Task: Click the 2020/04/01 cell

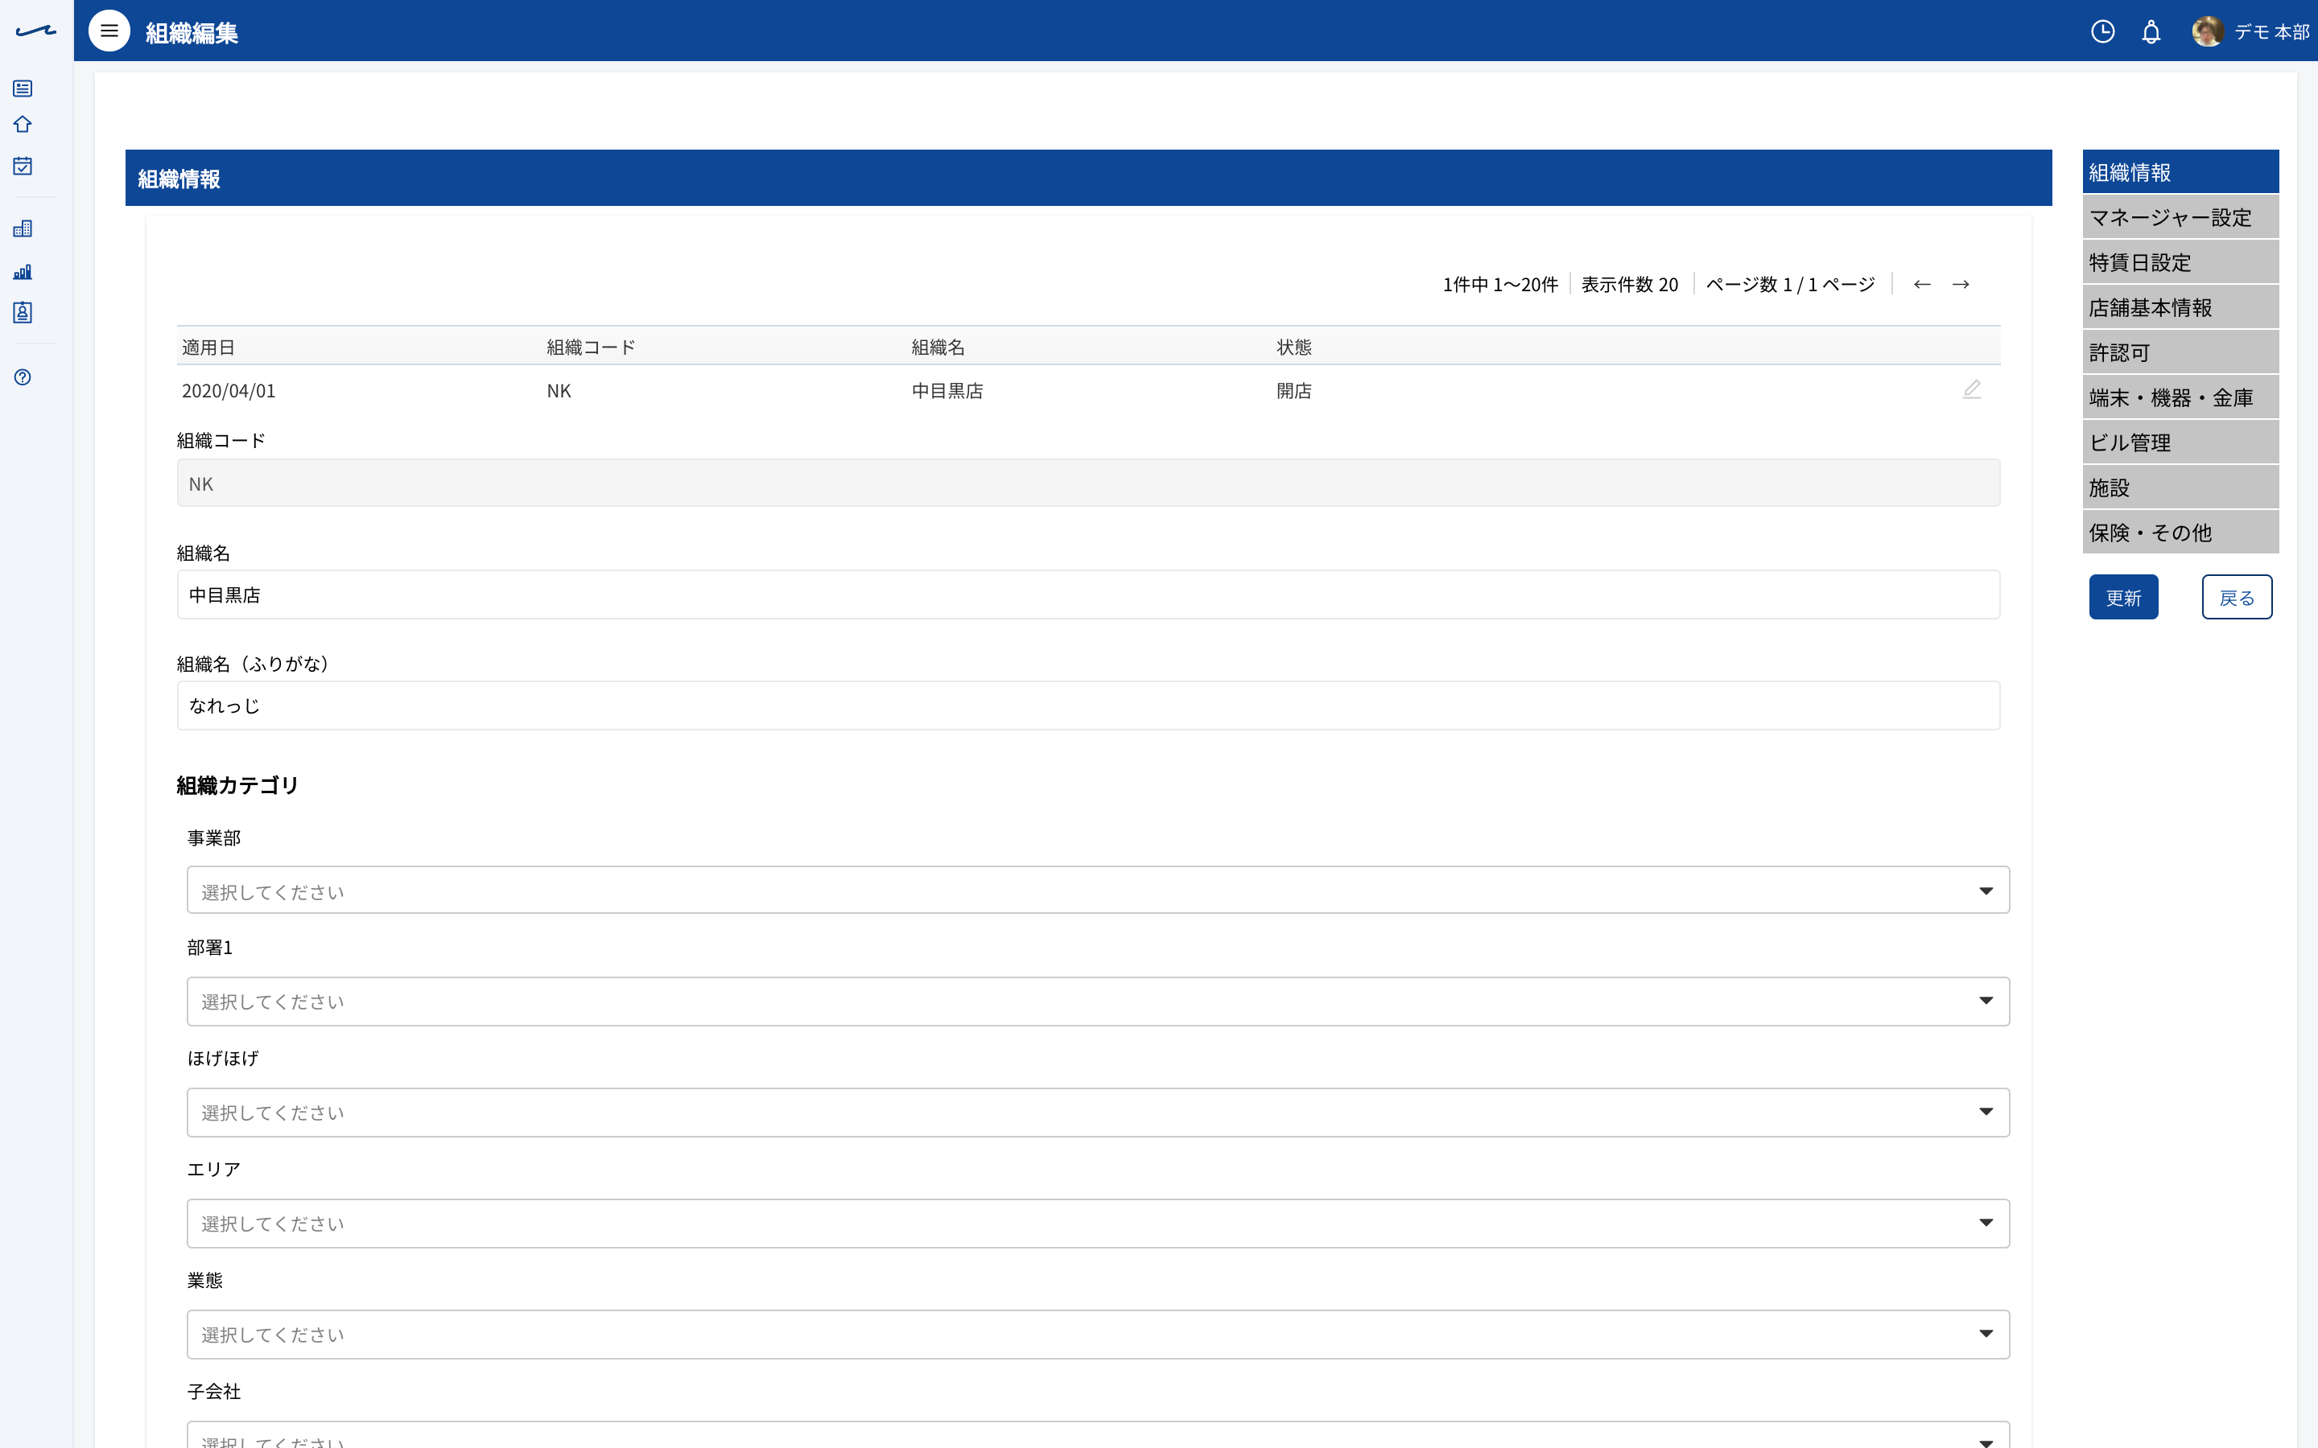Action: click(229, 391)
